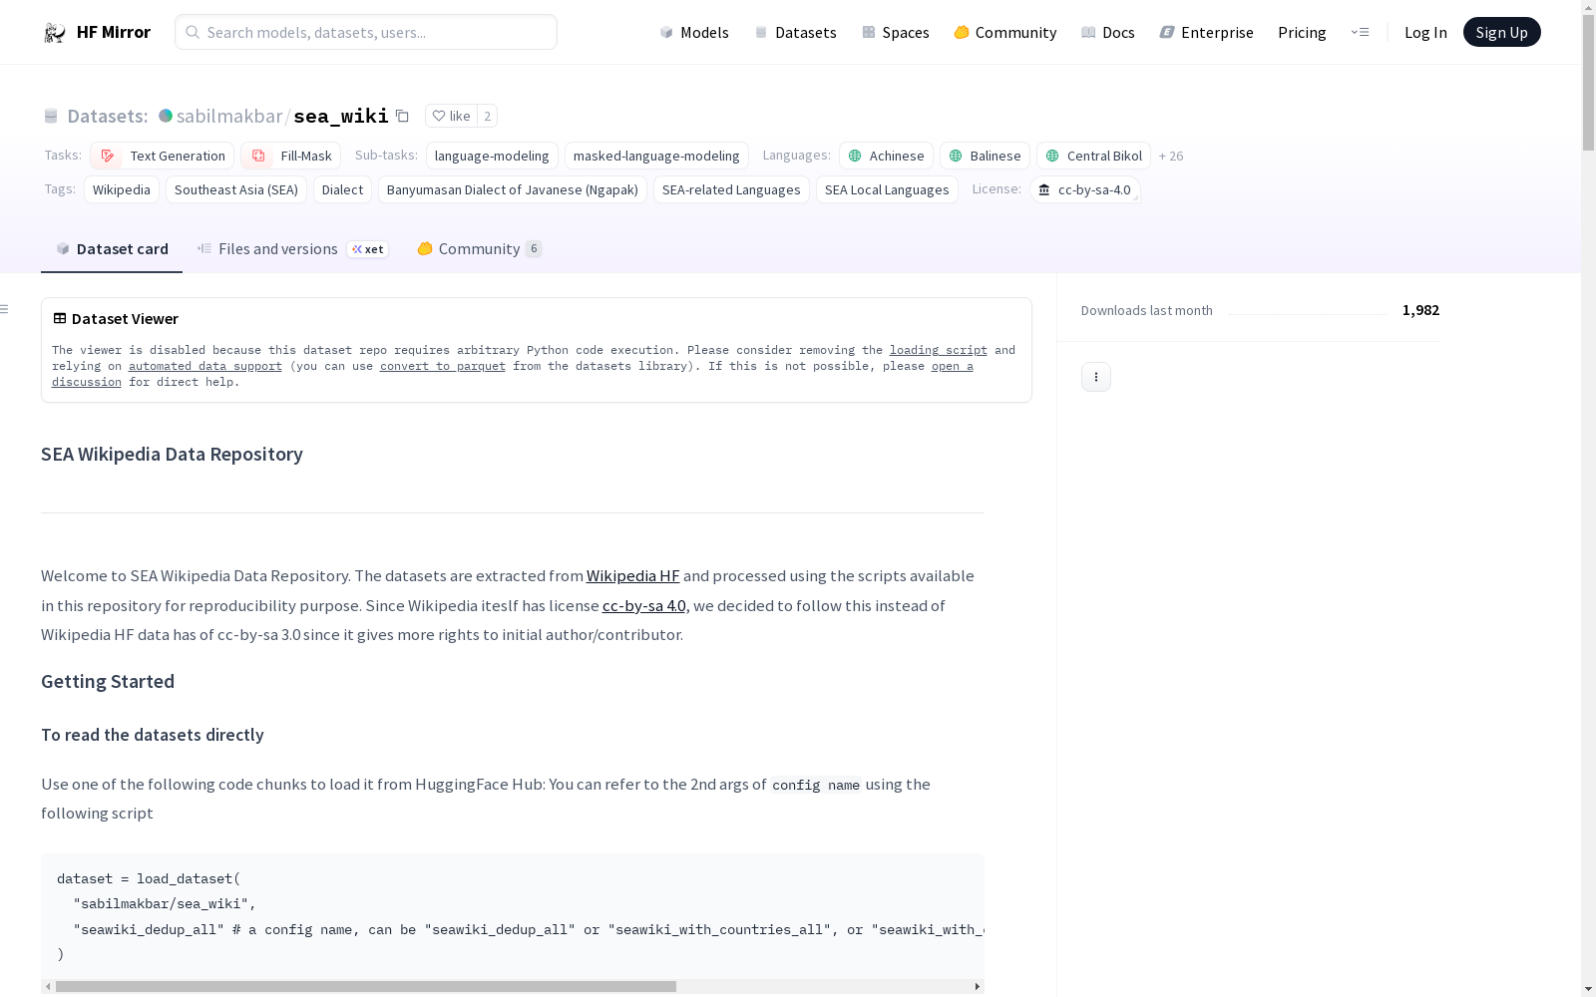Image resolution: width=1596 pixels, height=997 pixels.
Task: Open the three-dot options menu in sidebar
Action: [1096, 377]
